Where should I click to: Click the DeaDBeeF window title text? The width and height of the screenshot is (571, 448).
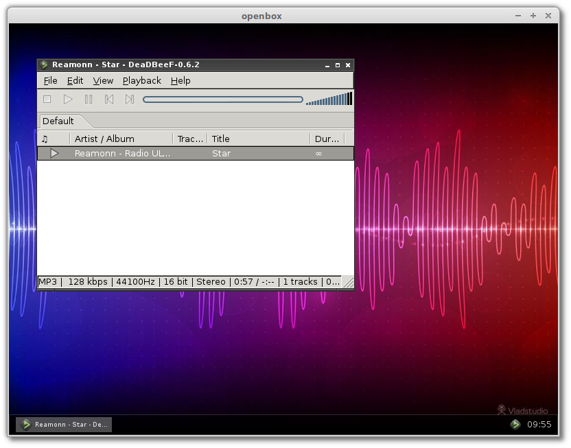(x=126, y=64)
